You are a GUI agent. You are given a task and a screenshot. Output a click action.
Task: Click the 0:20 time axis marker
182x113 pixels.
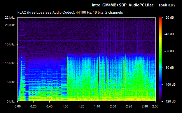point(34,106)
